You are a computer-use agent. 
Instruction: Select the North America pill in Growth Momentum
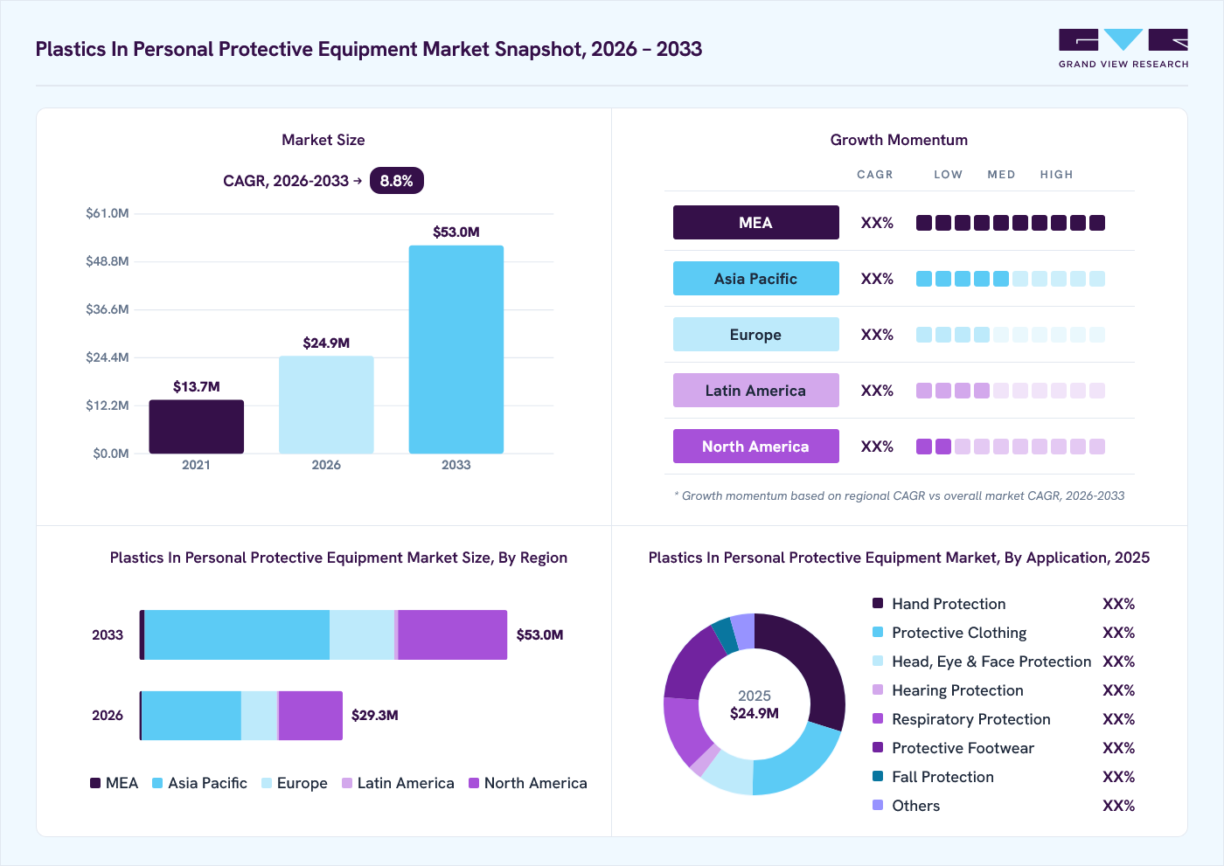(756, 447)
